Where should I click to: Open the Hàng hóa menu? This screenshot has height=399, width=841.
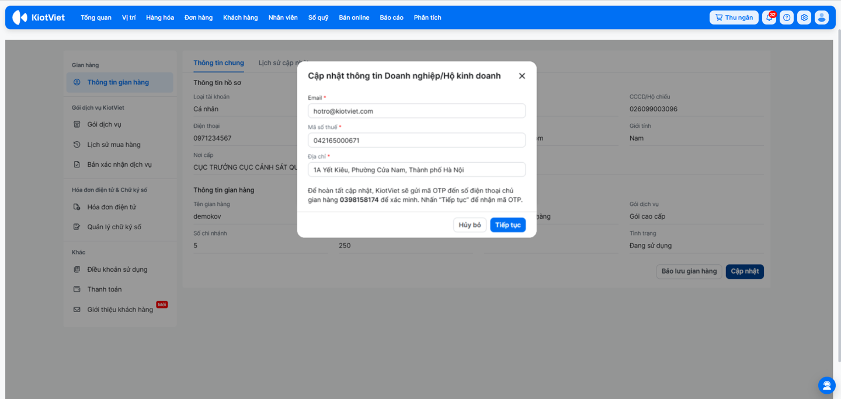pyautogui.click(x=160, y=17)
